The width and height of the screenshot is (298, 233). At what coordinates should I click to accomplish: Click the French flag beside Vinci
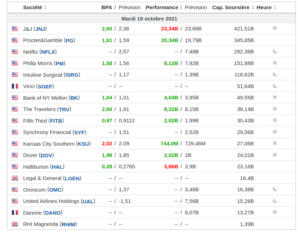[x=15, y=86]
